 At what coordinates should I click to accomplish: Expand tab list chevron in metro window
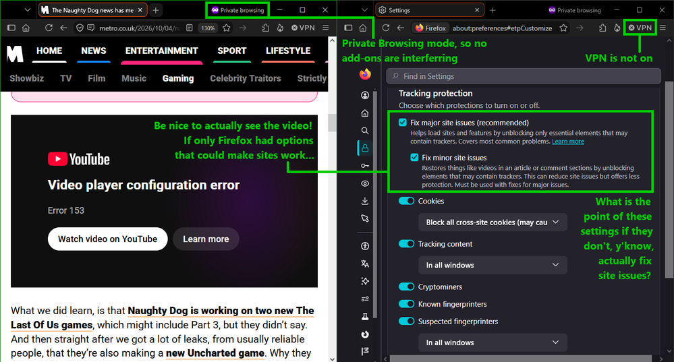(27, 10)
